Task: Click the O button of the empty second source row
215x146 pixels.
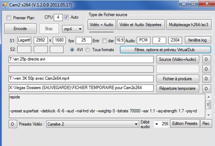Action: [x=207, y=69]
